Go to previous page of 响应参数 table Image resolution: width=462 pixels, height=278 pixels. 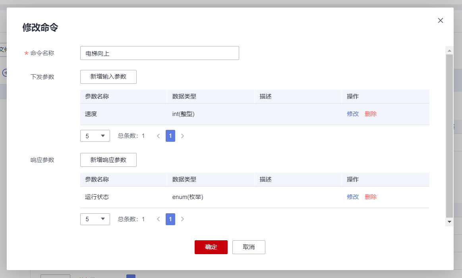coord(158,219)
